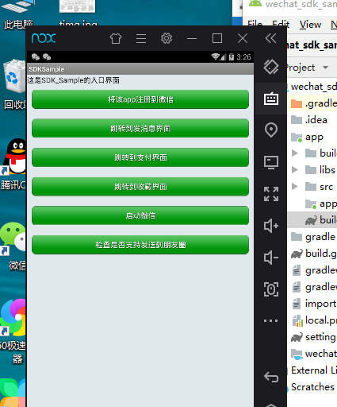
Task: Open This PC desktop icon
Action: [18, 6]
